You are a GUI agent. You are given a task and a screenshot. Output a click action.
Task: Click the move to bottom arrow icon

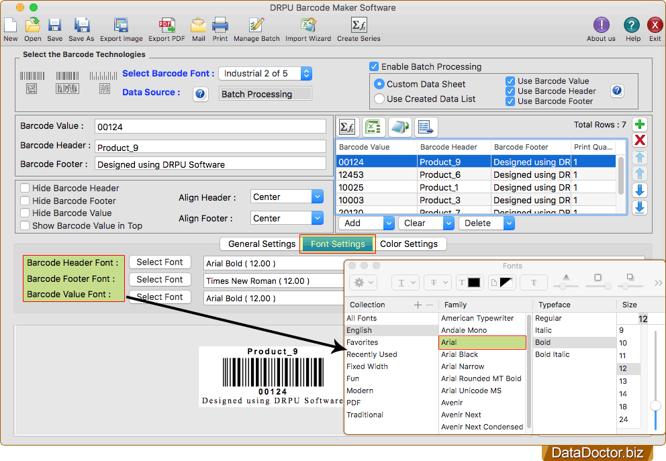tap(640, 207)
